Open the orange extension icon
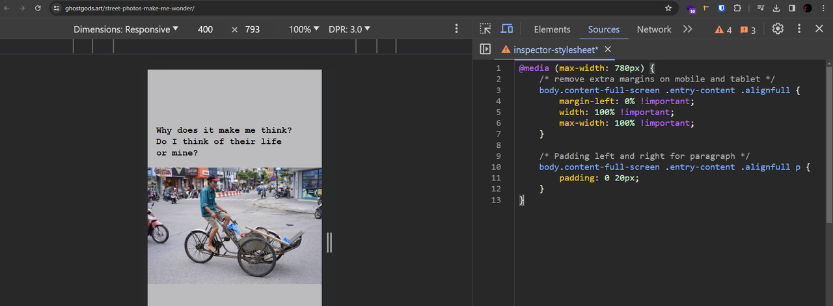Viewport: 833px width, 306px height. tap(706, 8)
